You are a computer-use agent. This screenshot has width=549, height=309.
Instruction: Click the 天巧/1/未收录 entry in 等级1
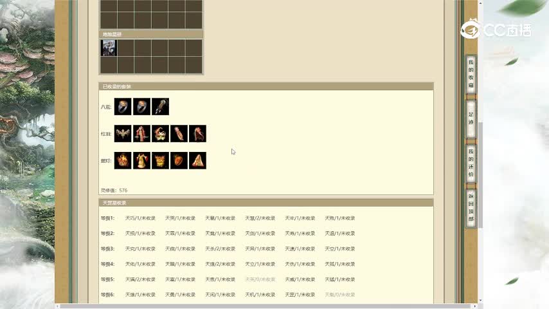(x=140, y=218)
